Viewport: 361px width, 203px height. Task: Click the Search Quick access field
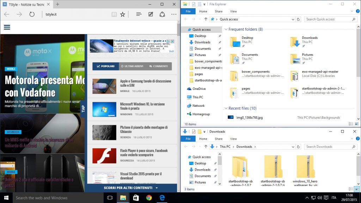coord(330,19)
